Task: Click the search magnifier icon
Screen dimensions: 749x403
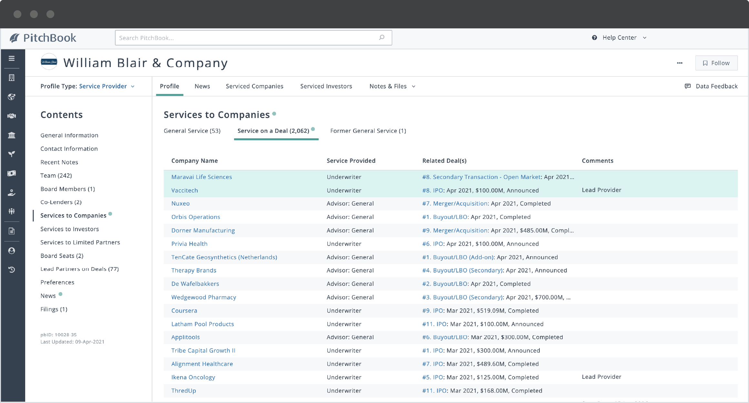Action: tap(382, 37)
